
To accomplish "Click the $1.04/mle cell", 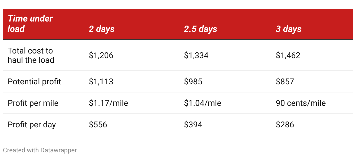I will click(x=203, y=103).
